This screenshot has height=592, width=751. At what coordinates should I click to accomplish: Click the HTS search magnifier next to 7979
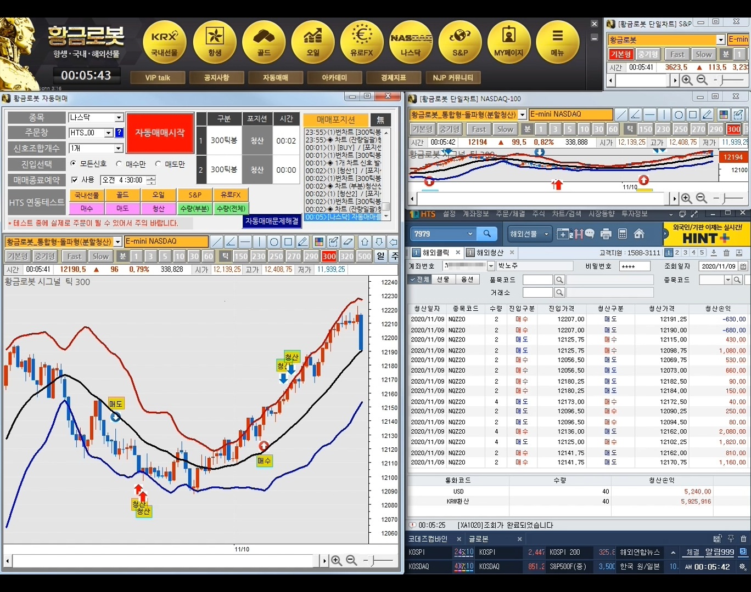[x=487, y=234]
